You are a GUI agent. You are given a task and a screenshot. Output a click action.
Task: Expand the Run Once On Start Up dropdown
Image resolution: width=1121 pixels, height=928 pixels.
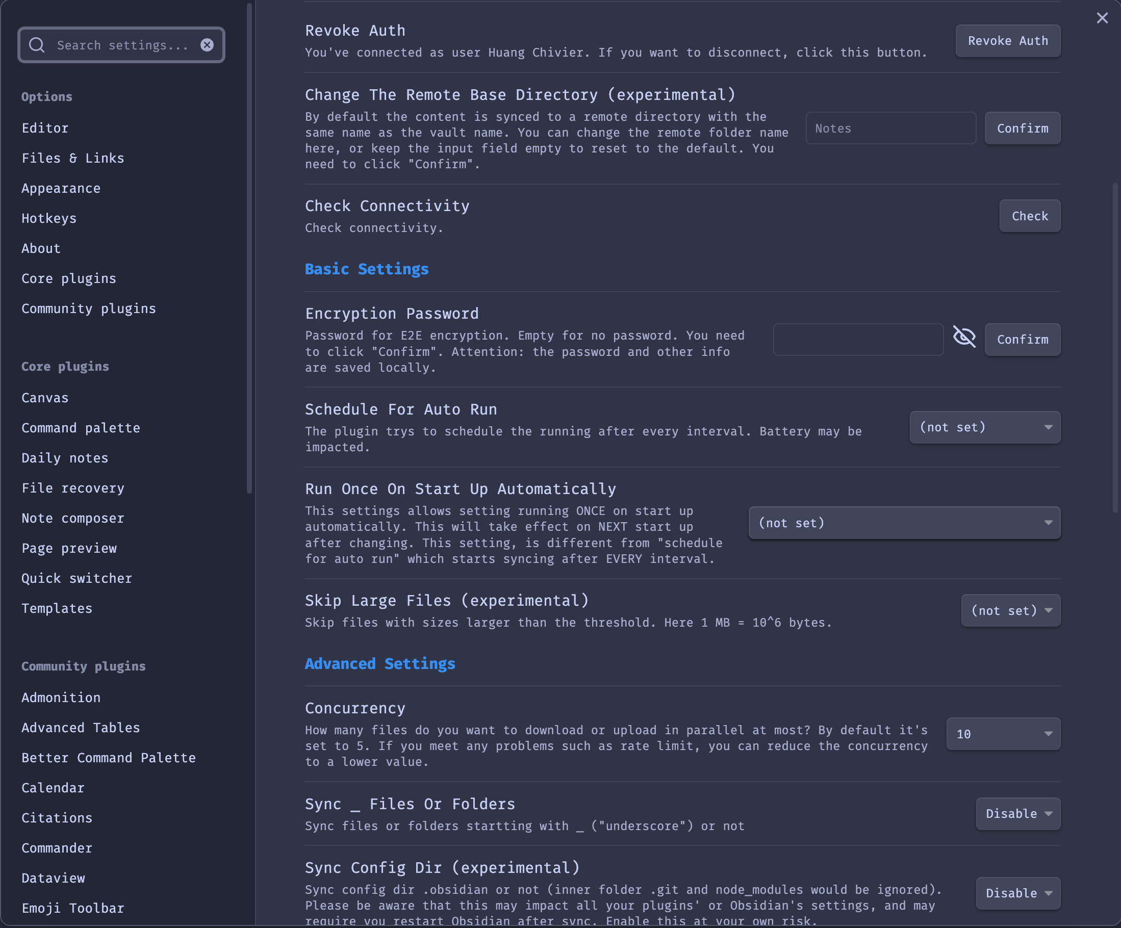(x=904, y=522)
